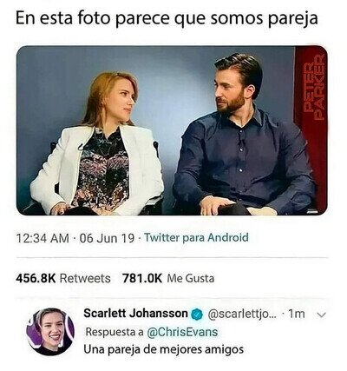This screenshot has width=347, height=371.
Task: Click the Respuesta a label
Action: [115, 332]
